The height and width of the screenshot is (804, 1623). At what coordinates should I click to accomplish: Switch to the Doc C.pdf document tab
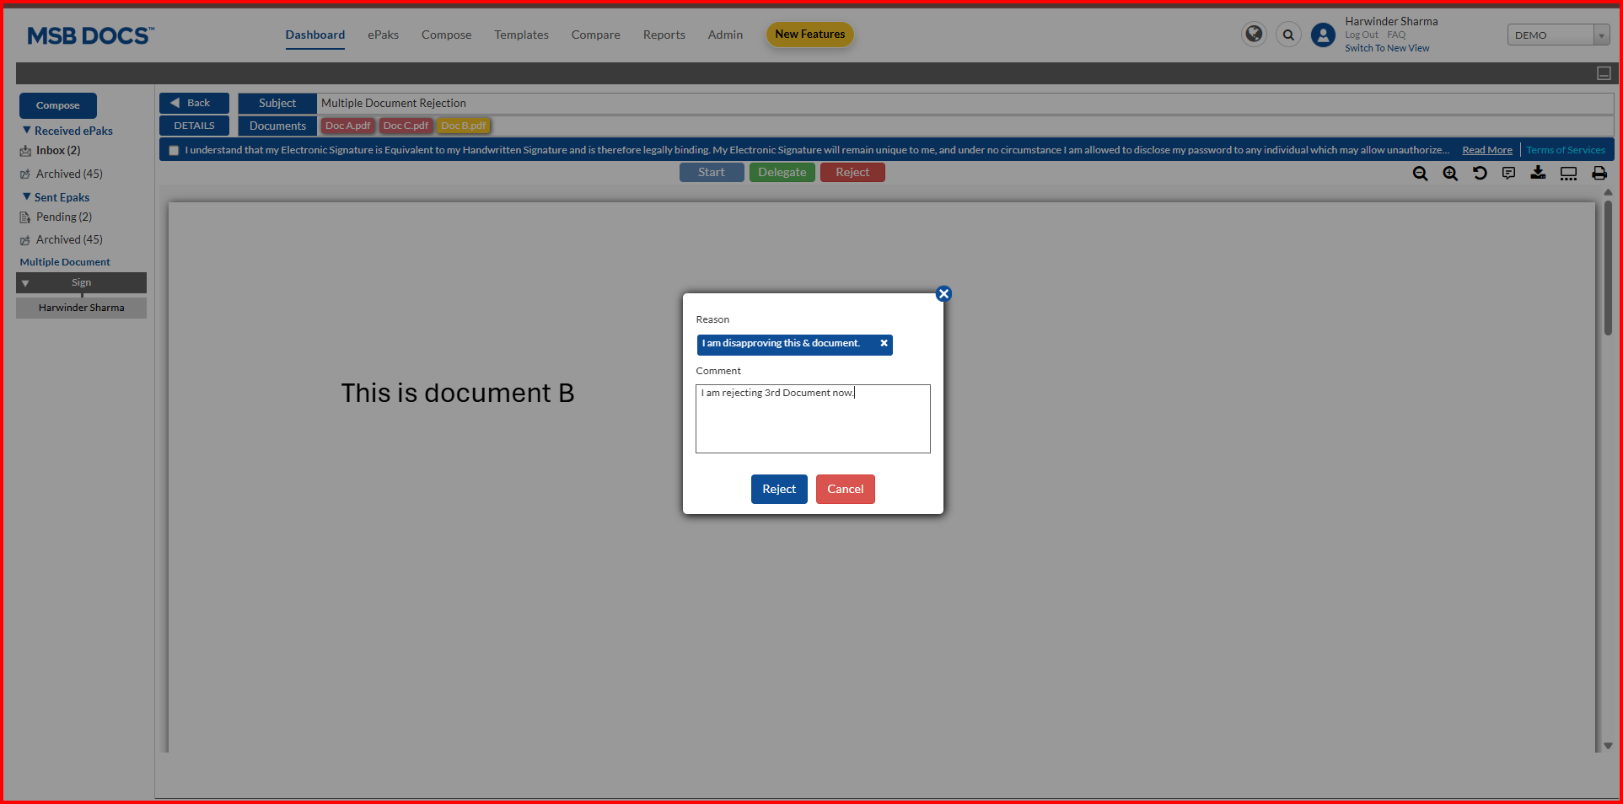pos(406,126)
